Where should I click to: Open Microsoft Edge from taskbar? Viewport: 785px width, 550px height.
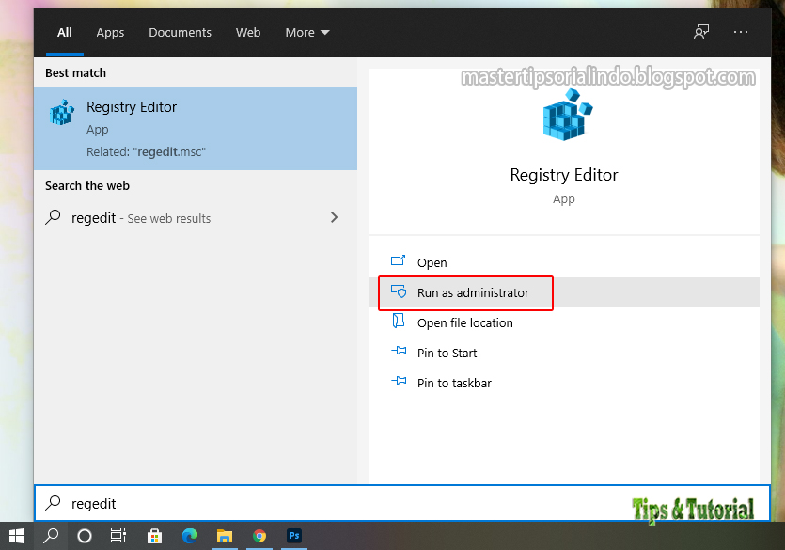point(190,536)
